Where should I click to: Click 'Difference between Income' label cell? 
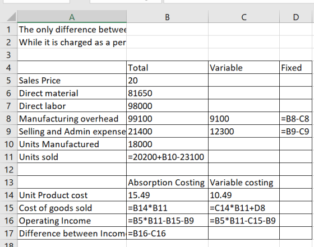[72, 234]
